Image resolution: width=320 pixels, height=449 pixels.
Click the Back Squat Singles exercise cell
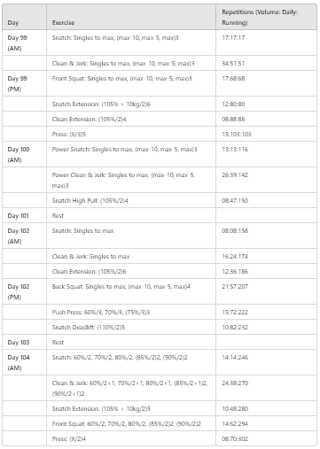tap(131, 291)
